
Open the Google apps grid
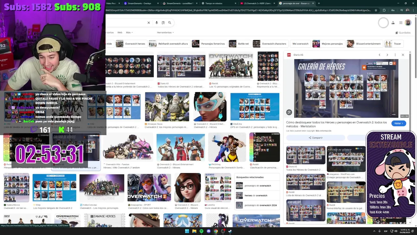click(x=401, y=23)
